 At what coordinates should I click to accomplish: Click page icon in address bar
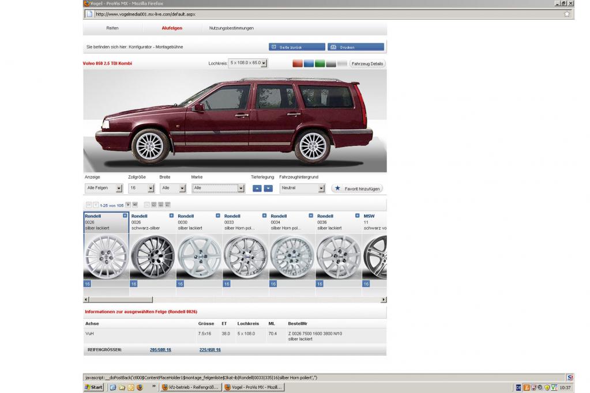pos(89,14)
